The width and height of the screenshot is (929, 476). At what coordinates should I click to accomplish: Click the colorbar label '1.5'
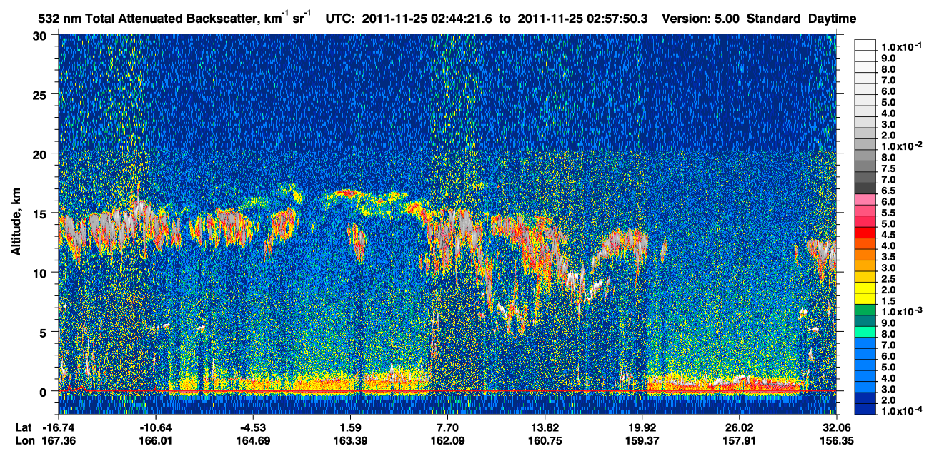(x=888, y=301)
